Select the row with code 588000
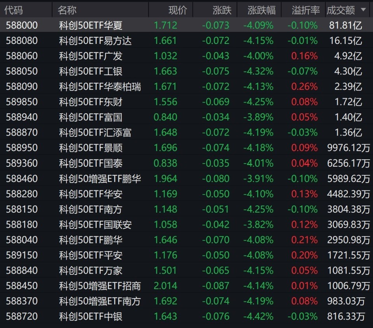 tap(186, 25)
